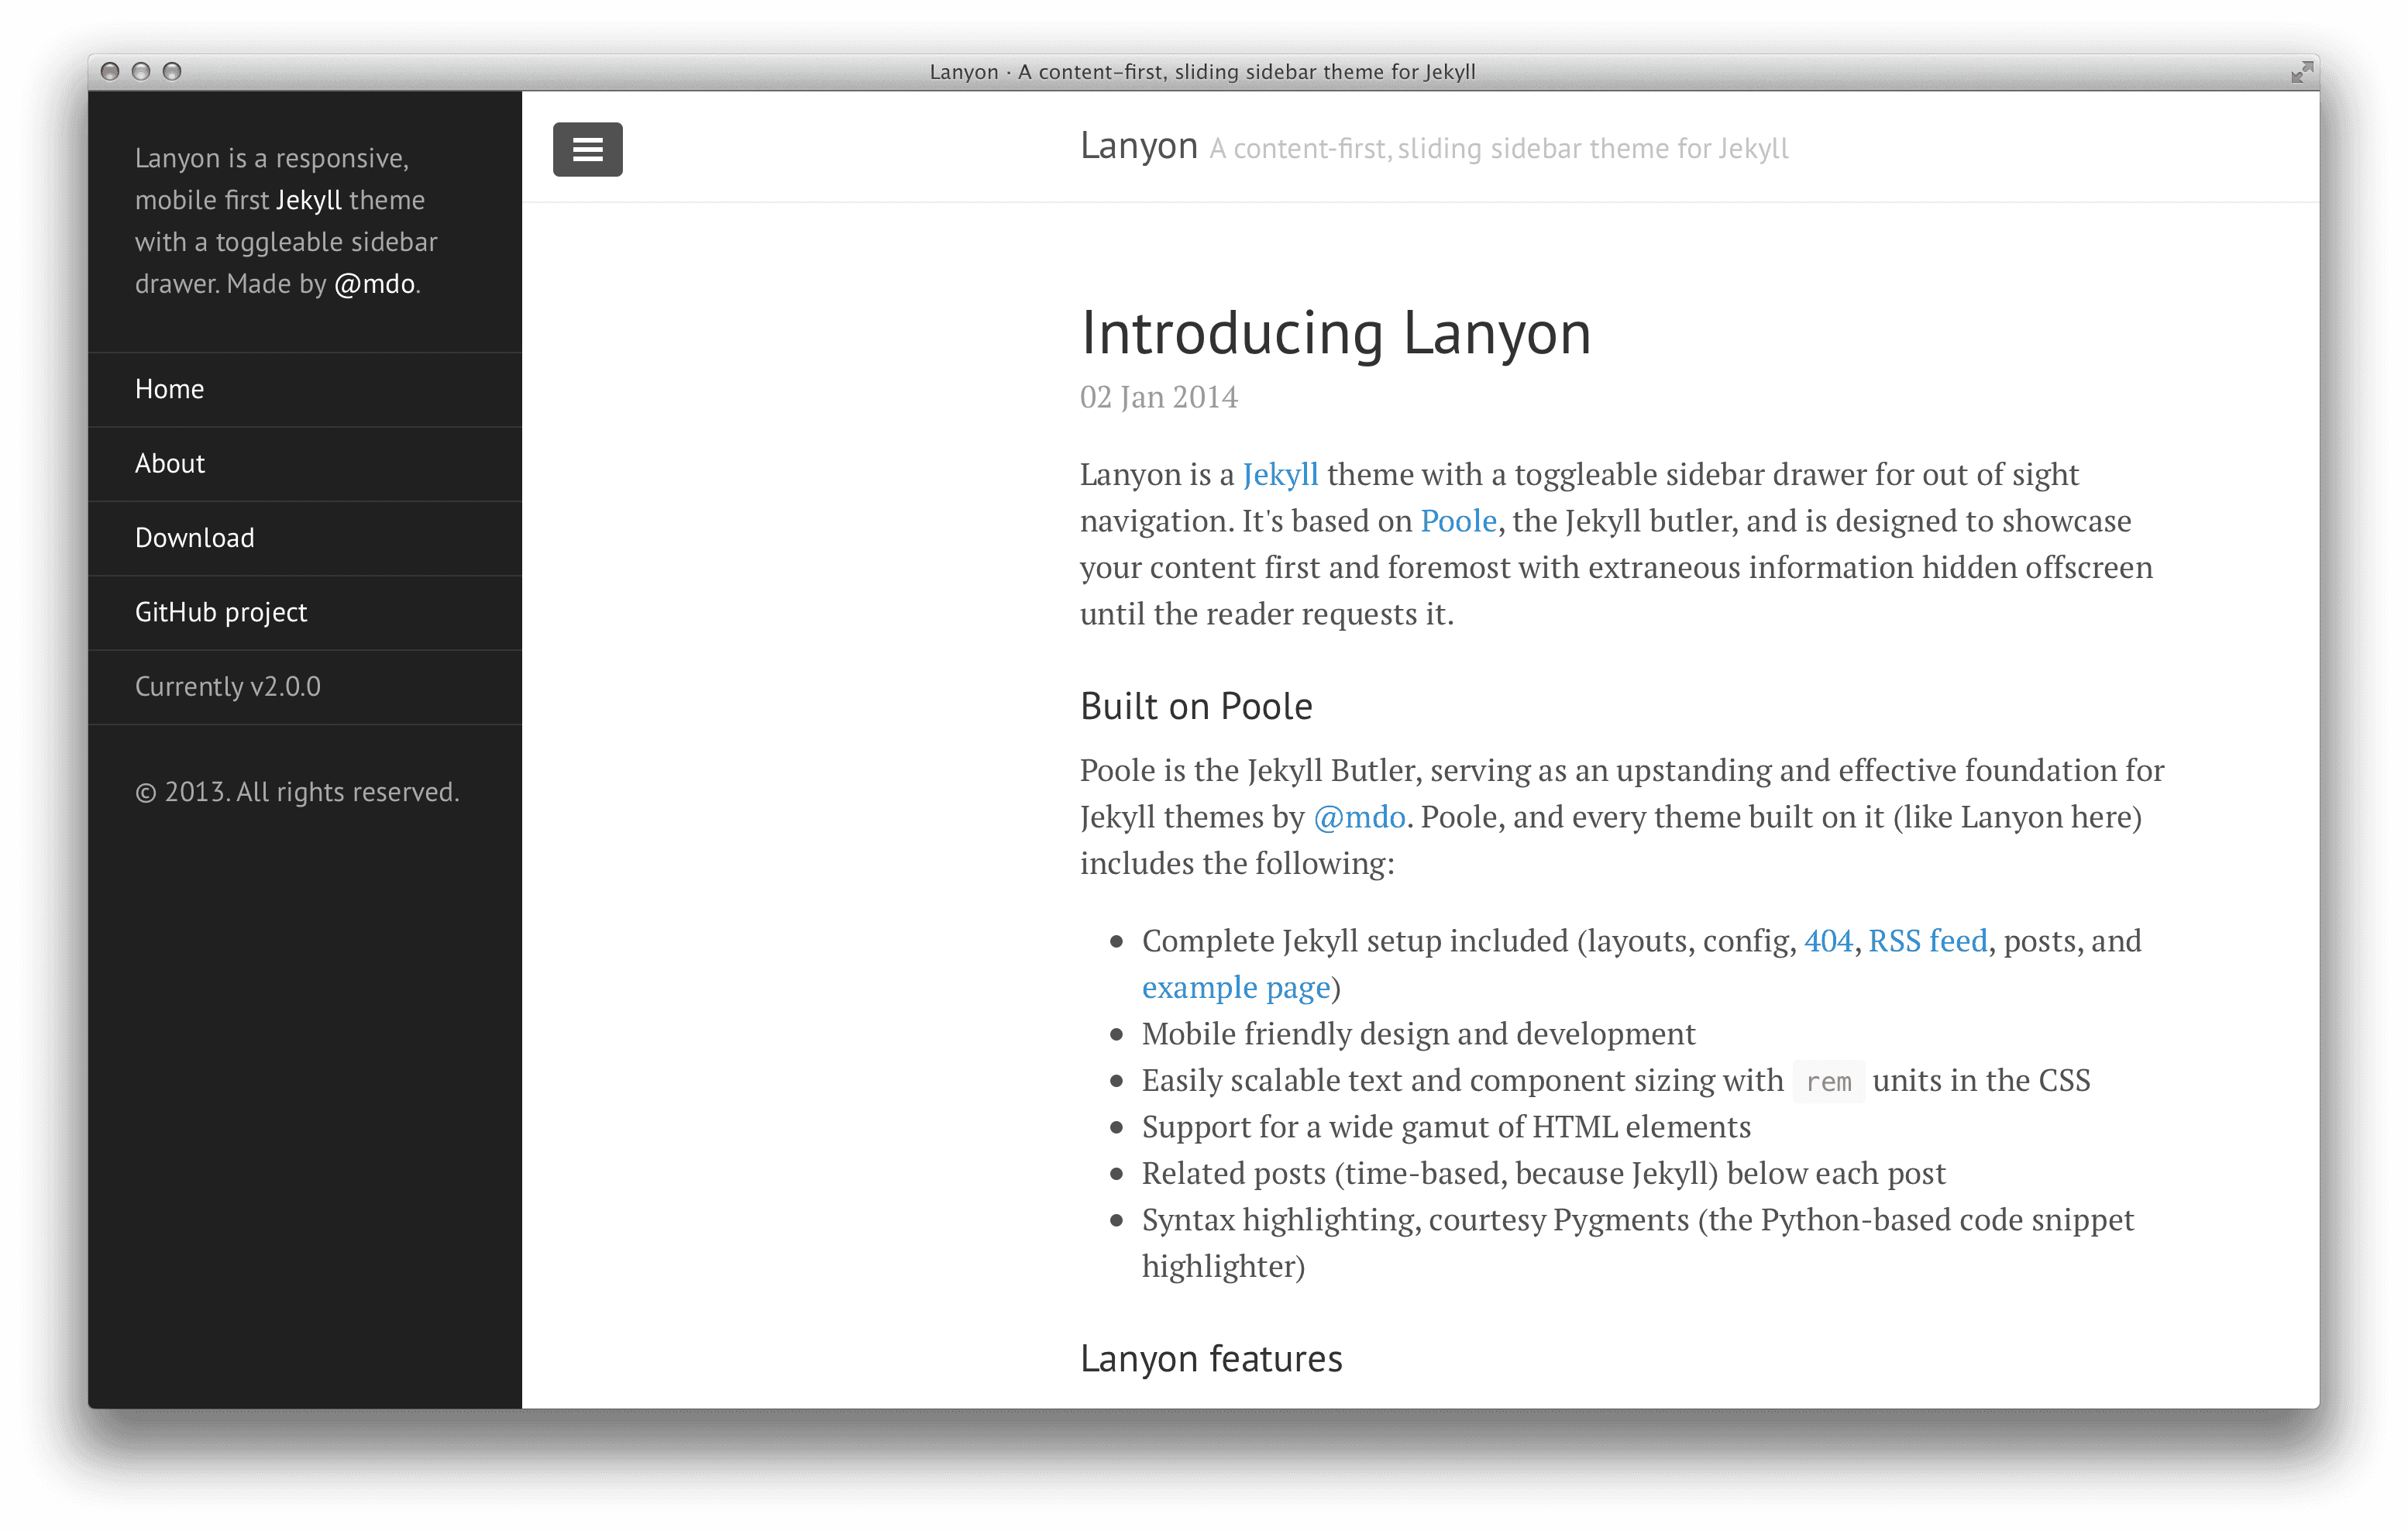
Task: Open the example page link
Action: pos(1235,988)
